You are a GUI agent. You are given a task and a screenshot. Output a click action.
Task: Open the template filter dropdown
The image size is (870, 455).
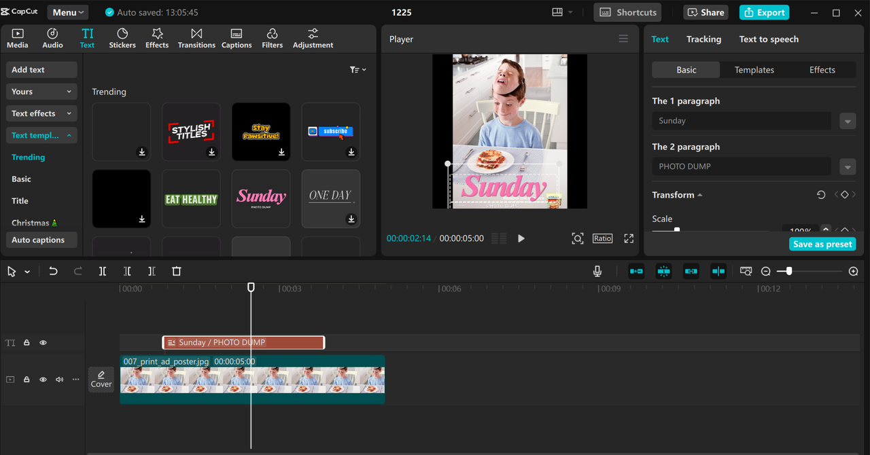[x=358, y=70]
